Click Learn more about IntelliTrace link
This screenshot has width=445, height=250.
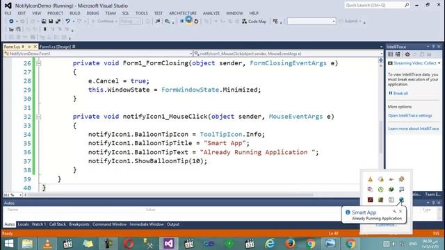[x=414, y=128]
